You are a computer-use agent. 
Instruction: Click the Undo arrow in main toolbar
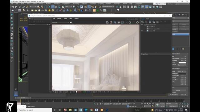tap(12, 7)
